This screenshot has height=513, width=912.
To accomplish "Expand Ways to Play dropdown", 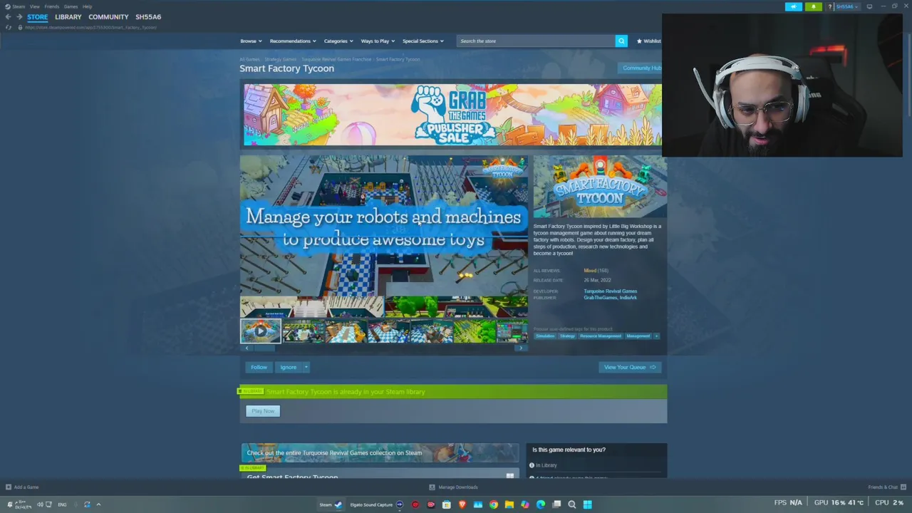I will click(x=378, y=41).
